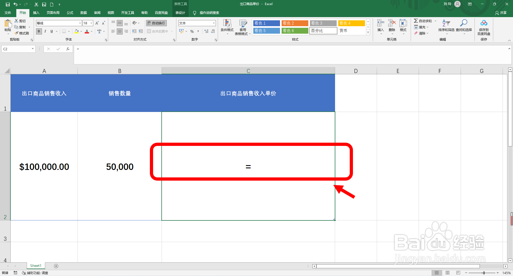Apply percent style format
This screenshot has height=276, width=513.
click(x=192, y=31)
